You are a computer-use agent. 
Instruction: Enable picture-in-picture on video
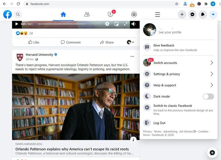pos(116,24)
